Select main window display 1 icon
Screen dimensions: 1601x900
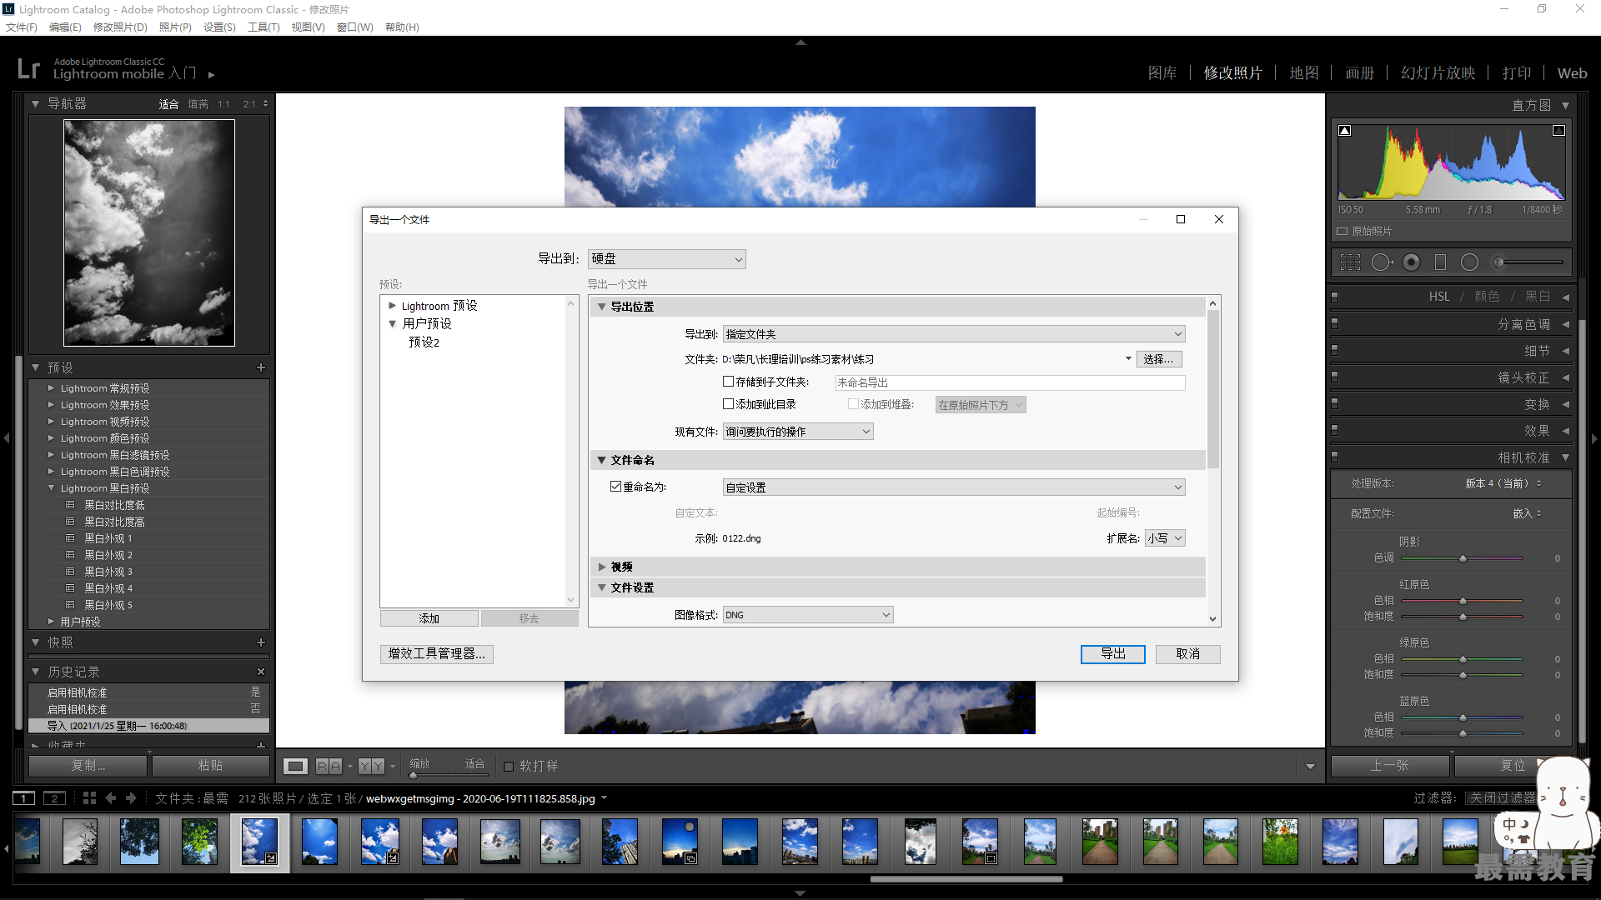(24, 798)
